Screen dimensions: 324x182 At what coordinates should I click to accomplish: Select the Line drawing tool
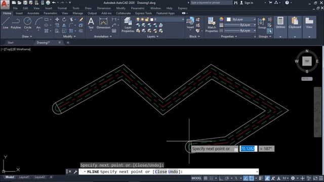pyautogui.click(x=6, y=23)
